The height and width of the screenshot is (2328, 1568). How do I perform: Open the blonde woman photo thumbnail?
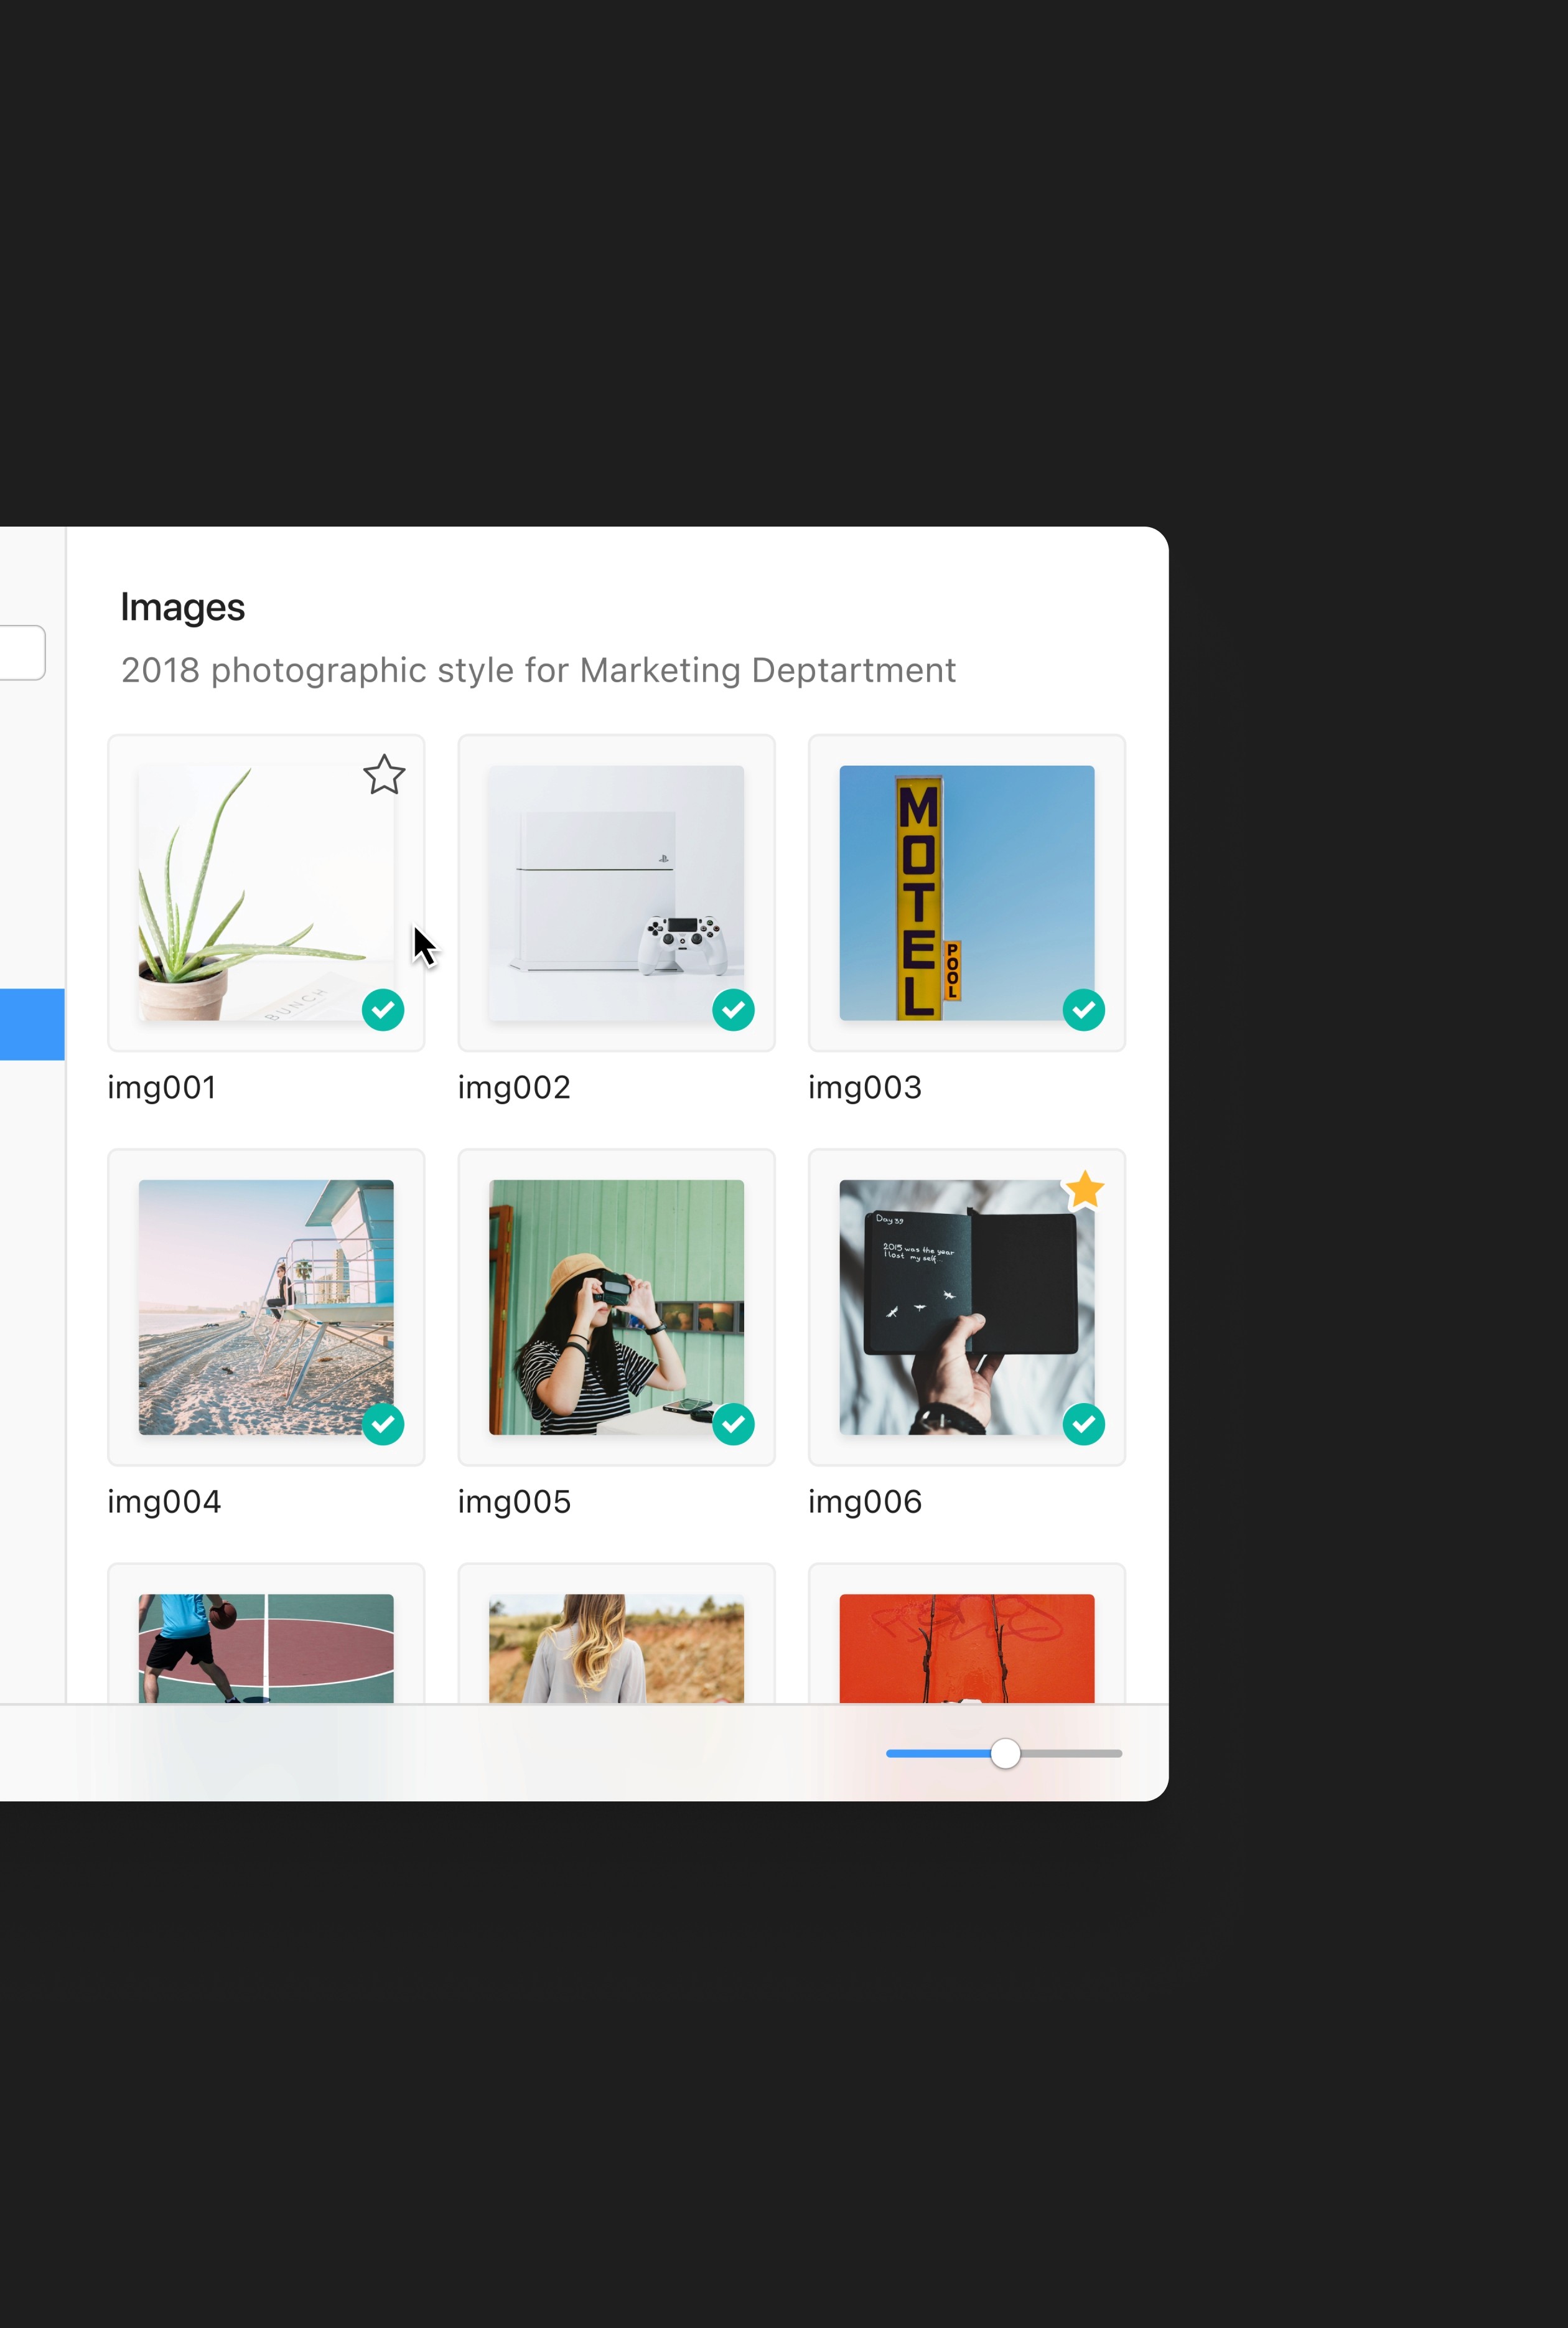[616, 1648]
